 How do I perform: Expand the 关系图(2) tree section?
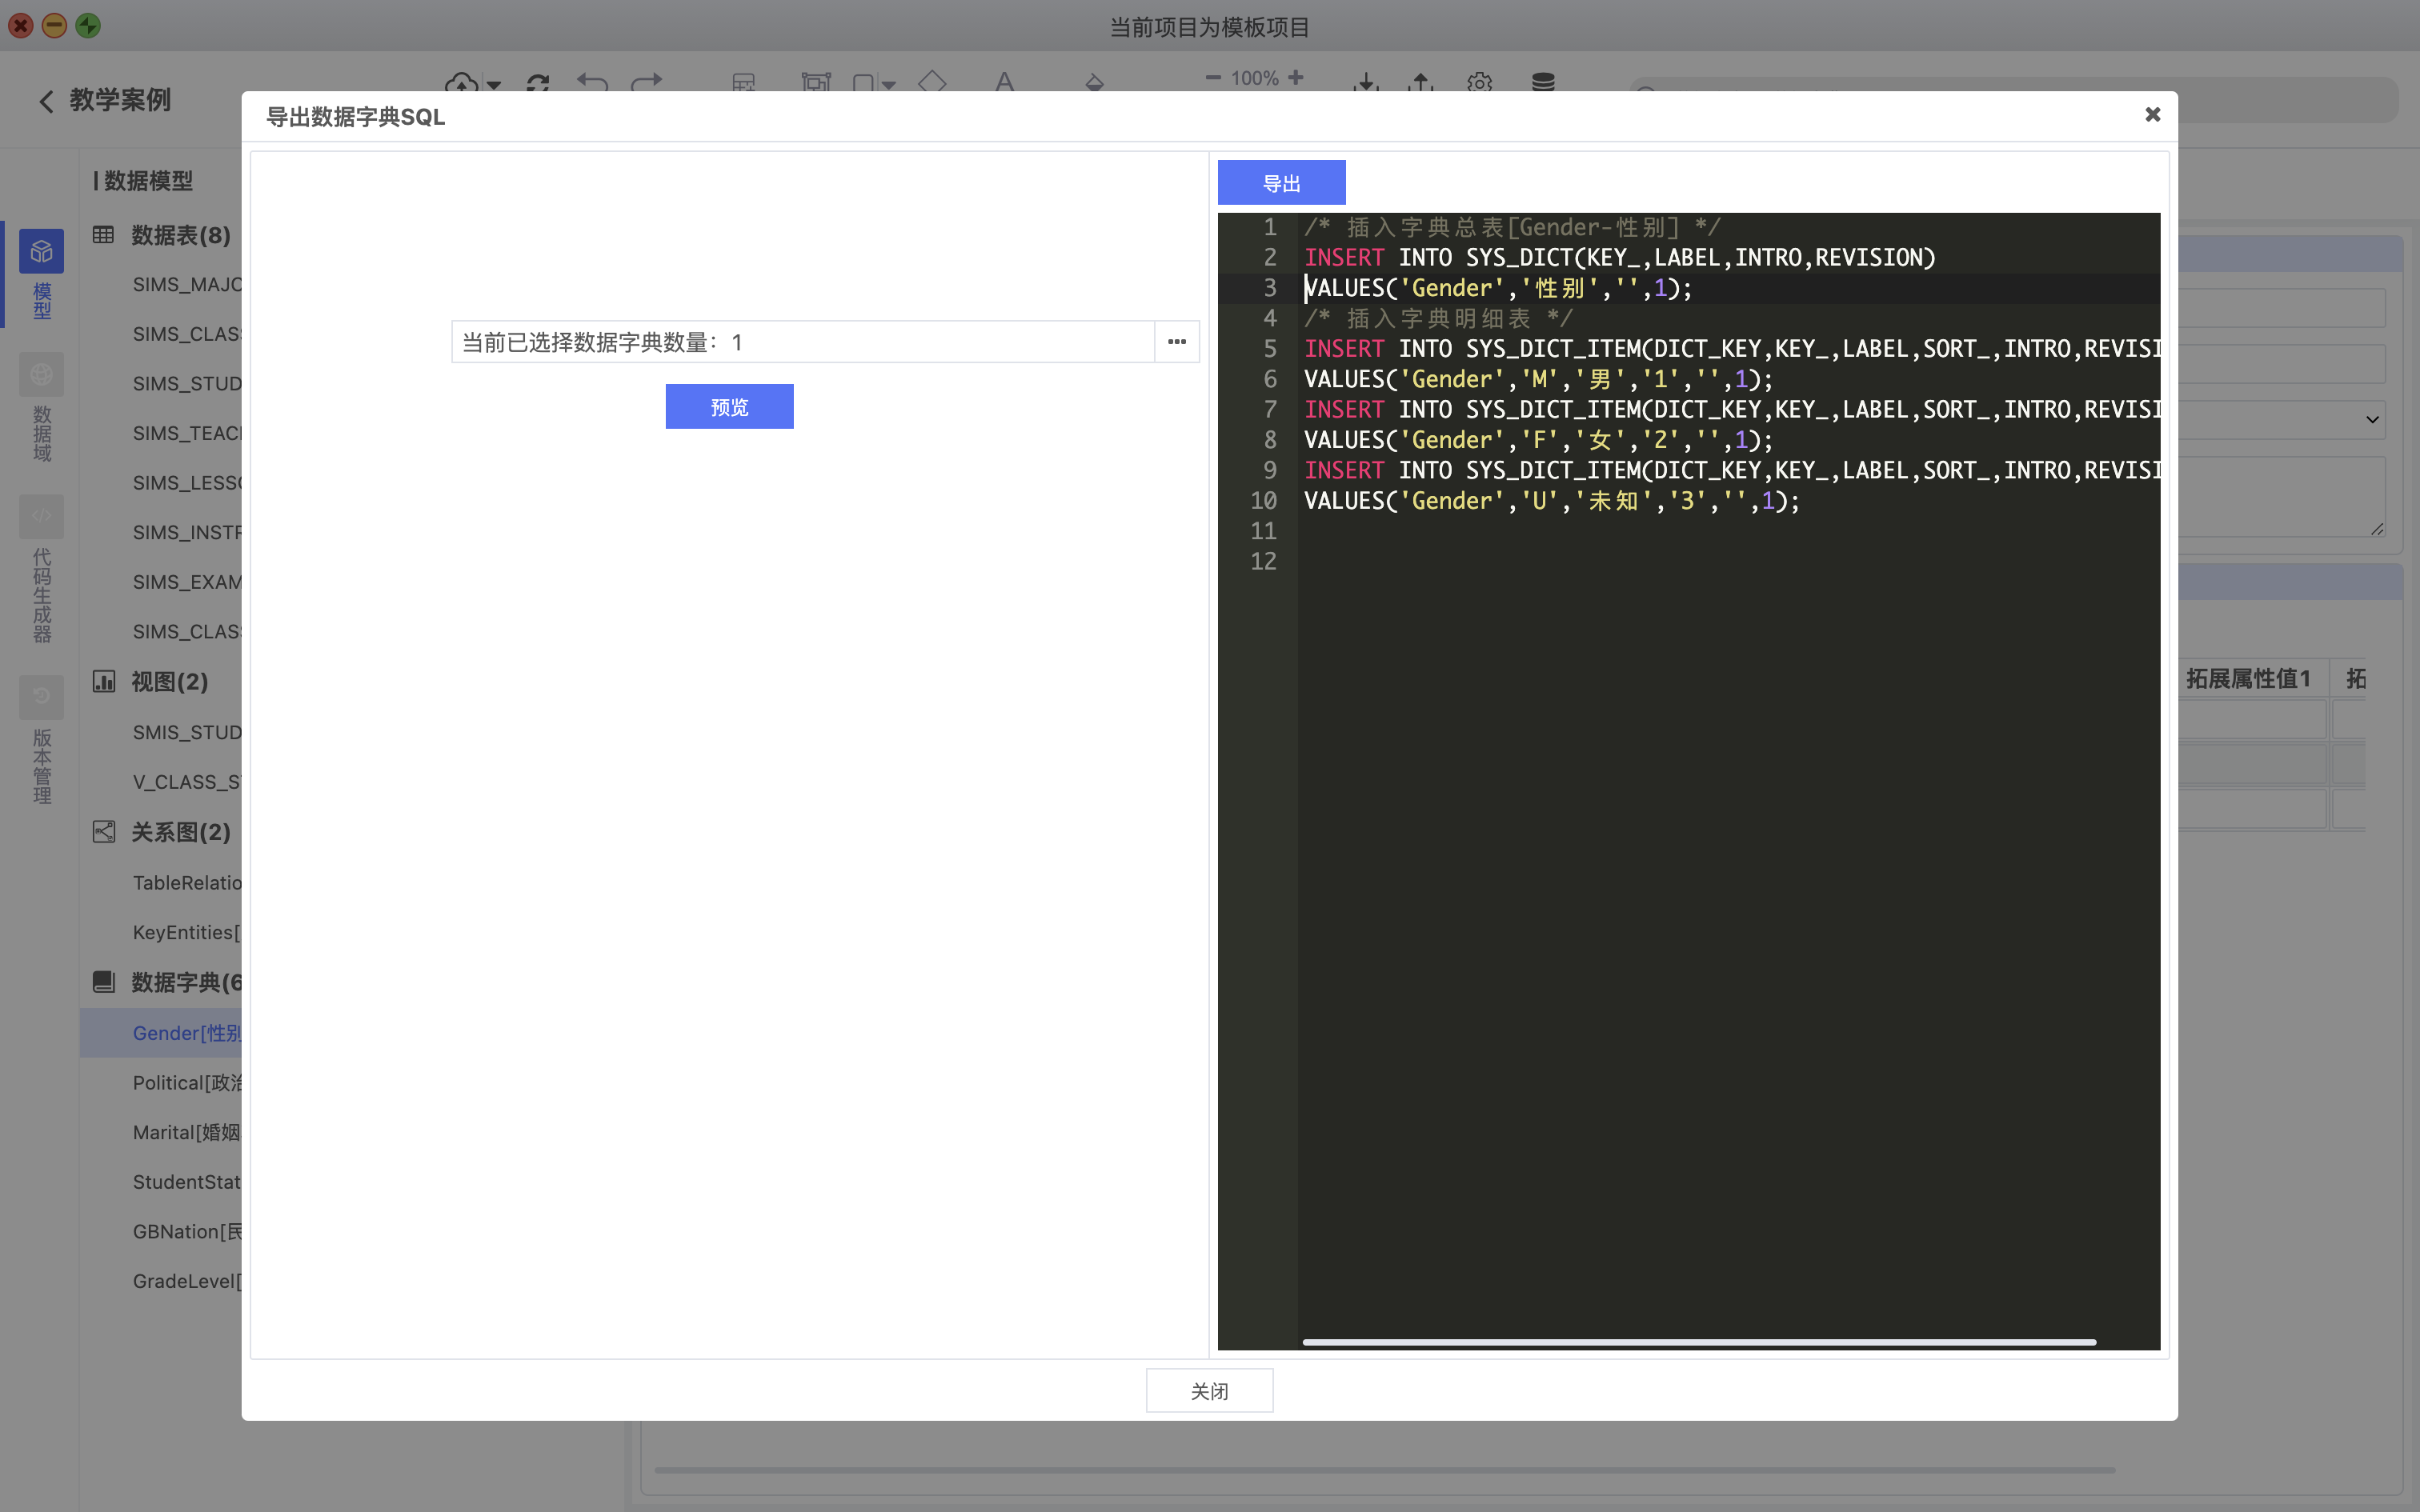pos(180,832)
